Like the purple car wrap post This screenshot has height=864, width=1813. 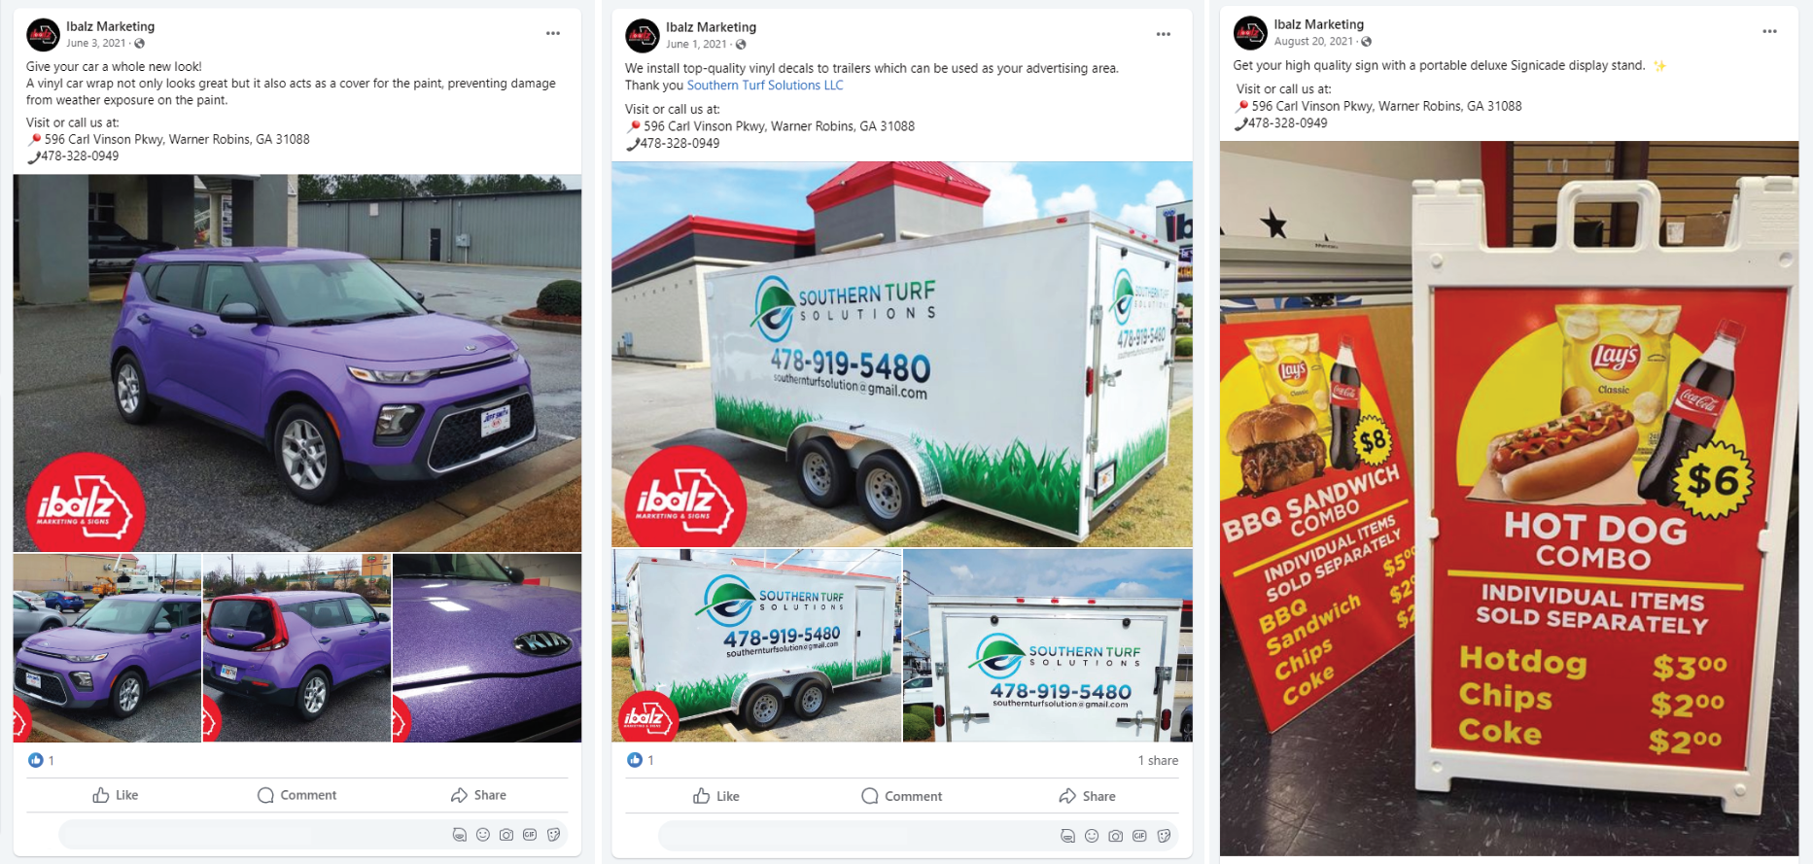[x=115, y=795]
